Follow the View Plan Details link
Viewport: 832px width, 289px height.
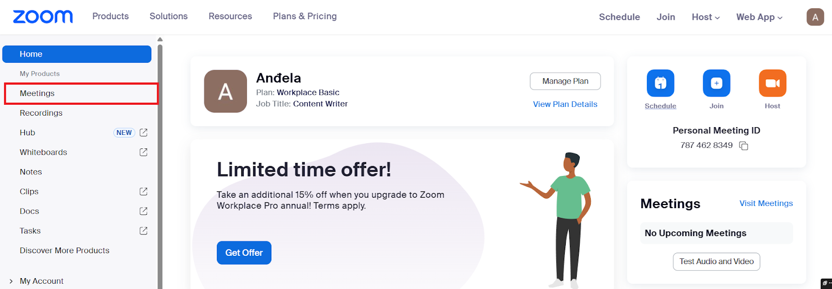click(x=565, y=104)
